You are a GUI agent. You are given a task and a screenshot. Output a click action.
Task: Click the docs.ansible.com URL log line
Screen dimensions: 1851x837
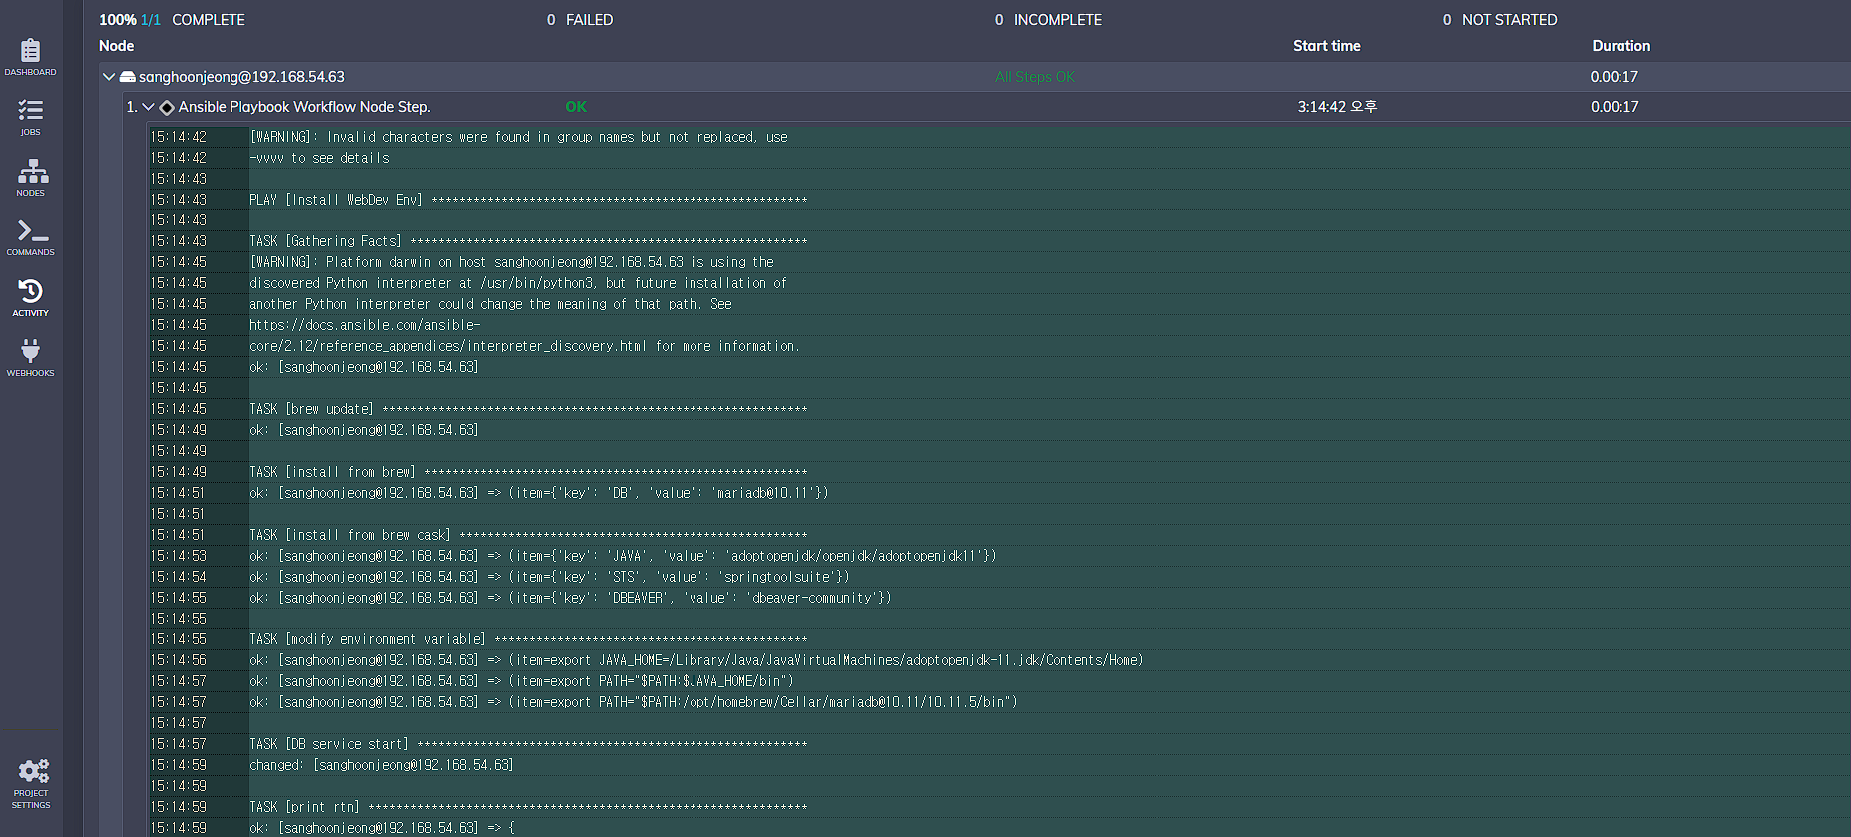(x=365, y=325)
